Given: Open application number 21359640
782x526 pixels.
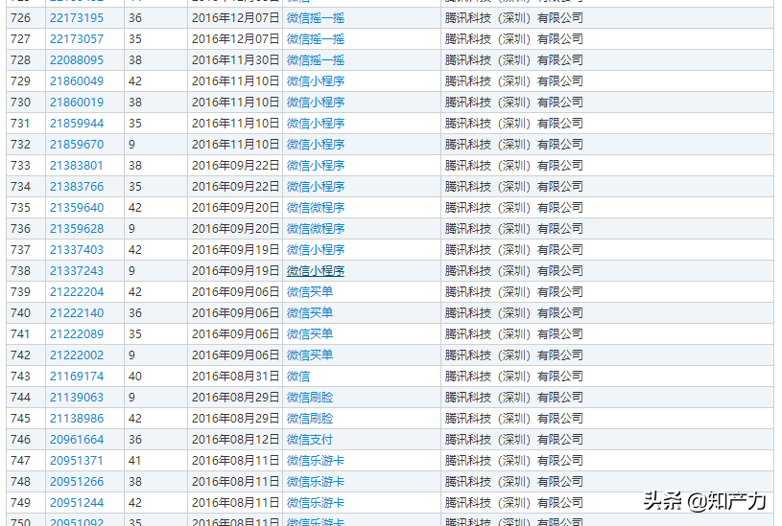Looking at the screenshot, I should point(77,208).
